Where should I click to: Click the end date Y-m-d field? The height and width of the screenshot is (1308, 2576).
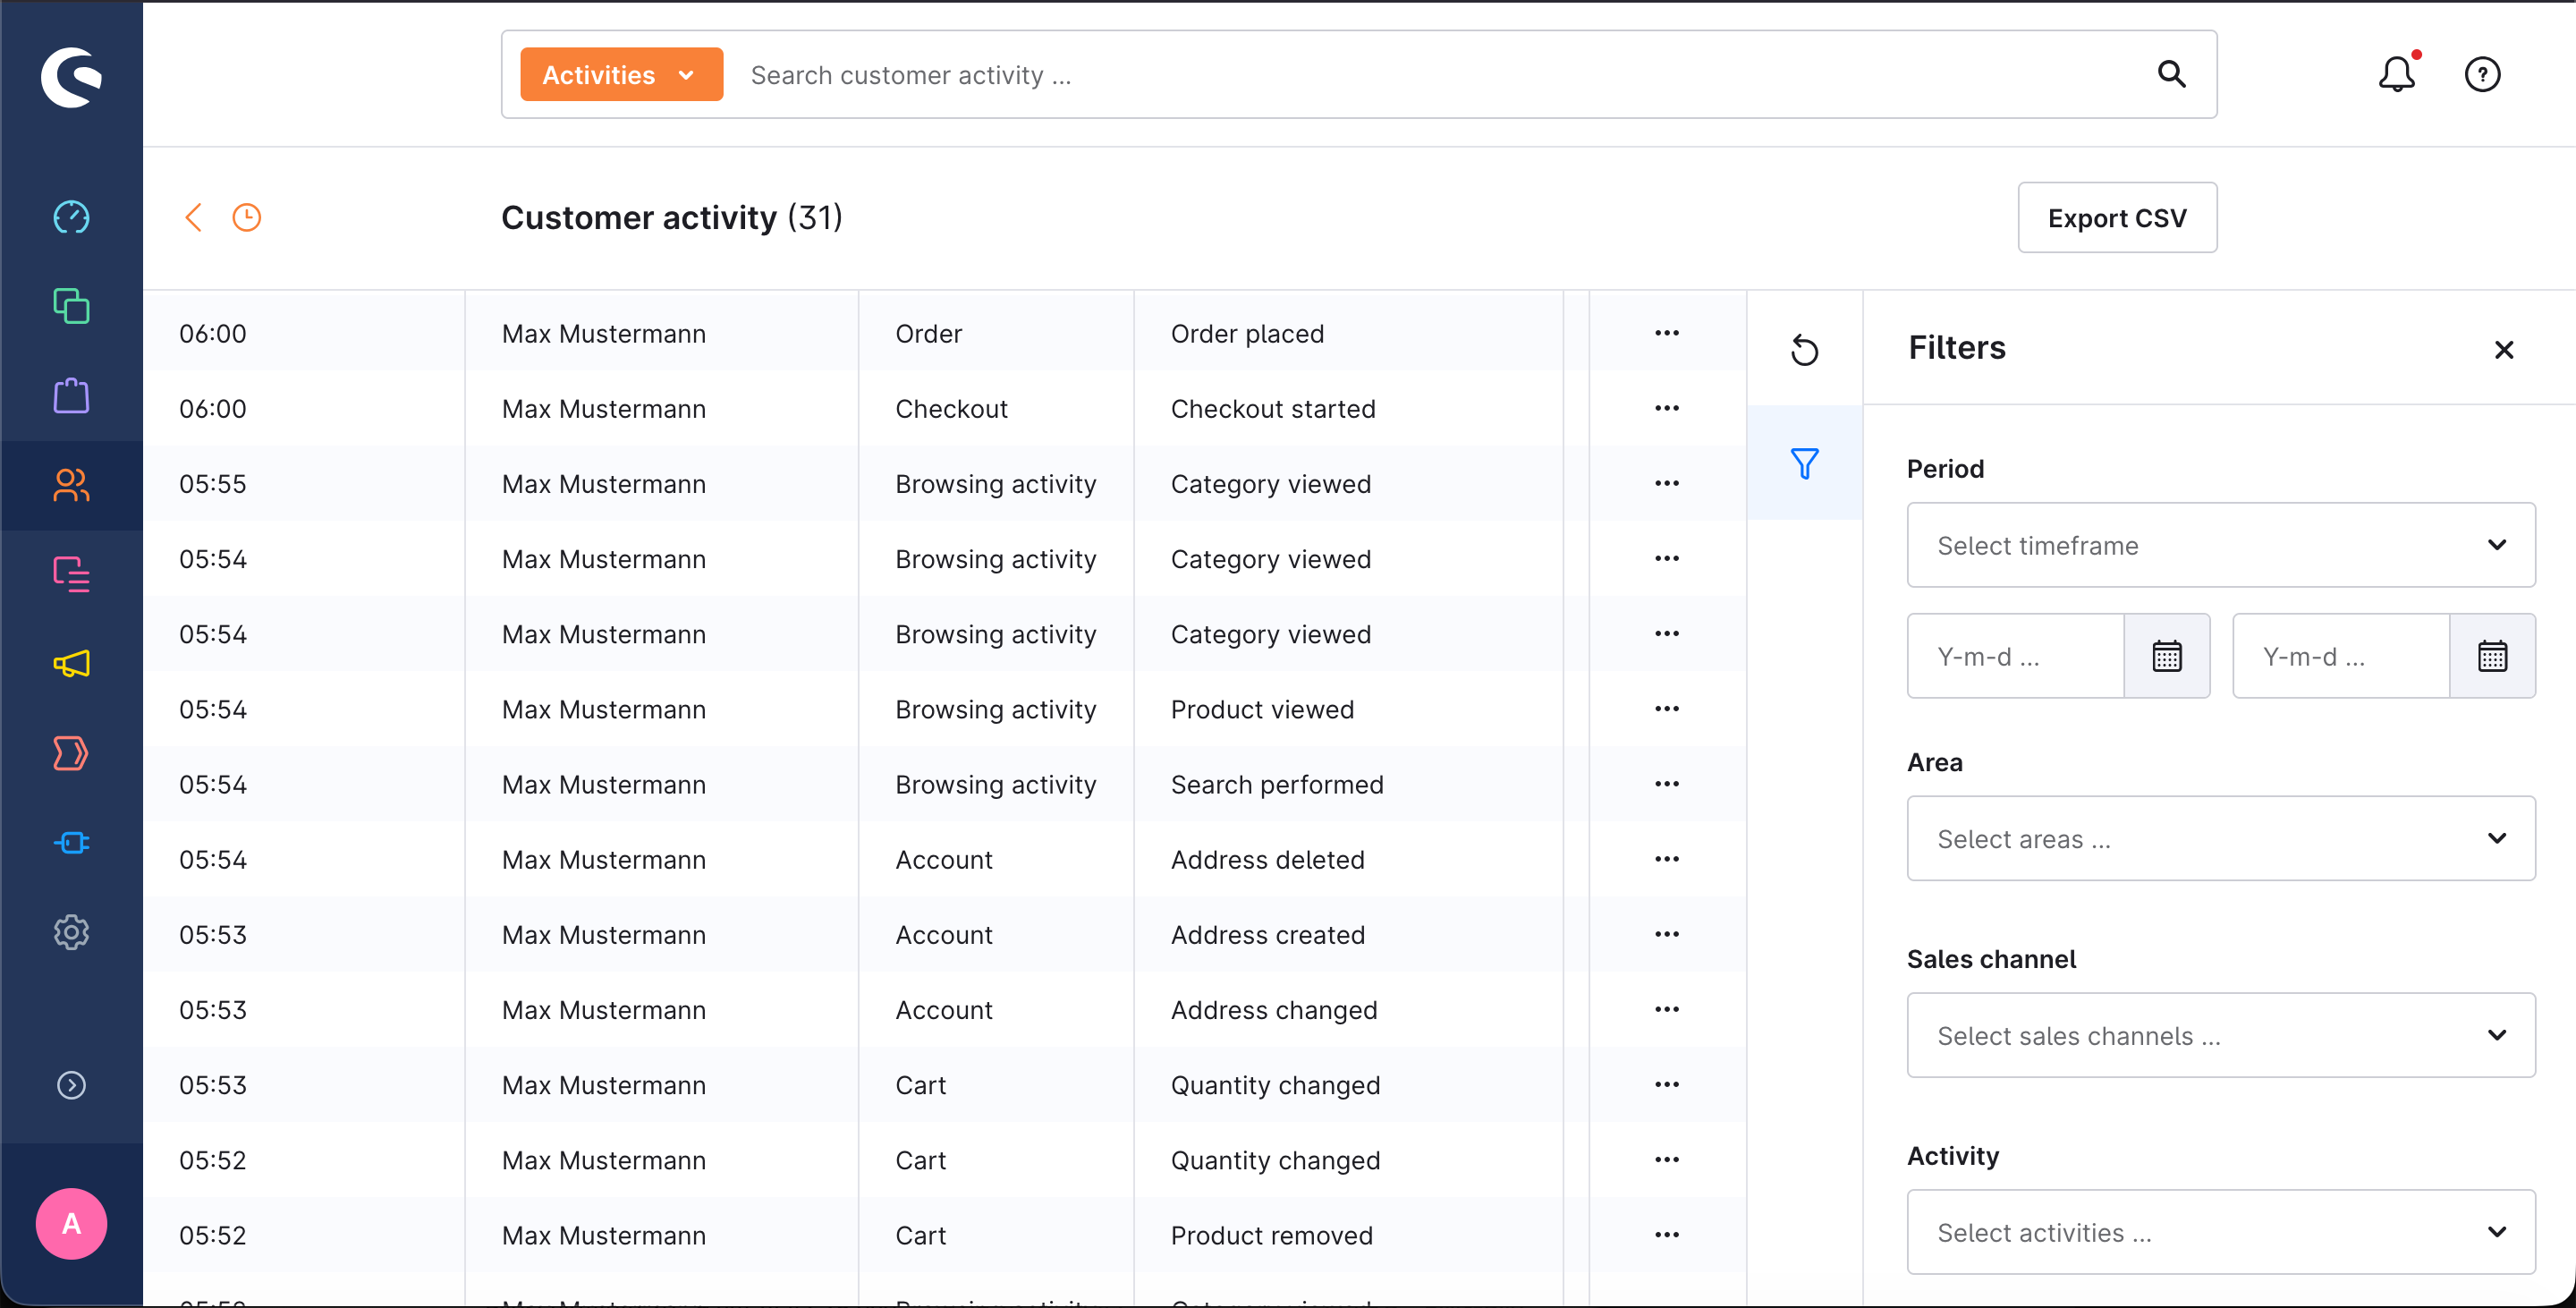(x=2341, y=656)
